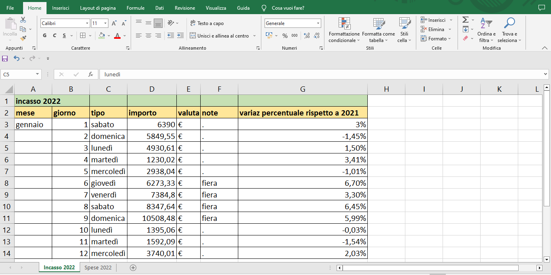
Task: Click the vertical scrollbar down arrow
Action: [547, 259]
